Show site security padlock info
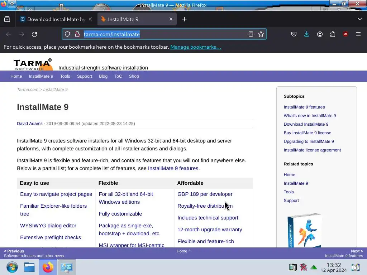The height and width of the screenshot is (275, 367). coord(77,34)
